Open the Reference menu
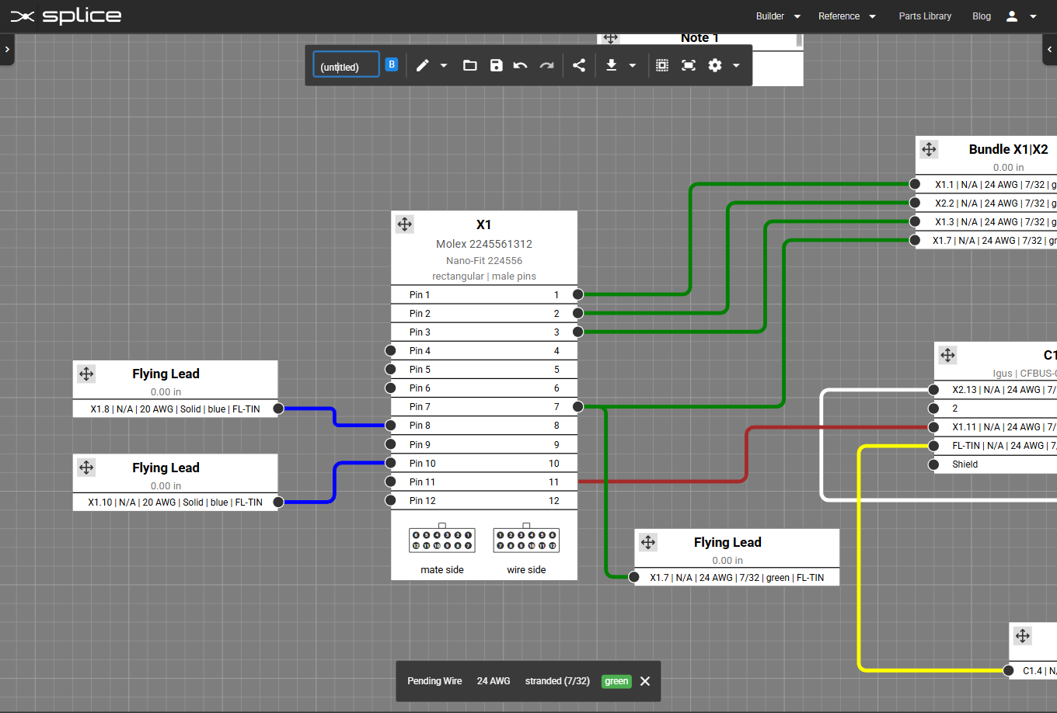The image size is (1057, 713). point(846,16)
